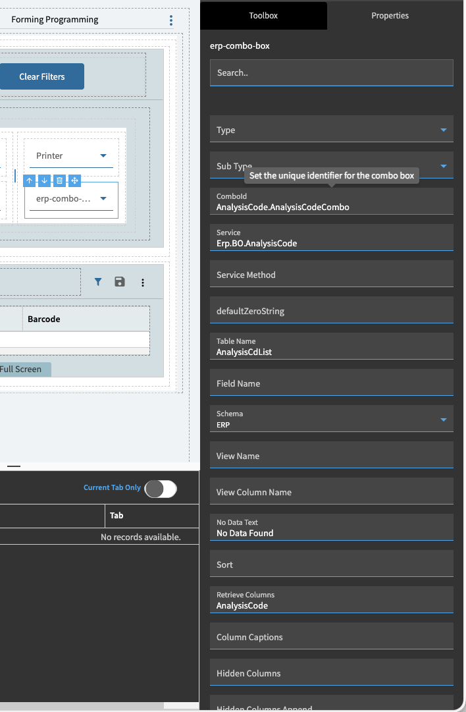
Task: Edit the Retrieve Columns field
Action: click(332, 600)
